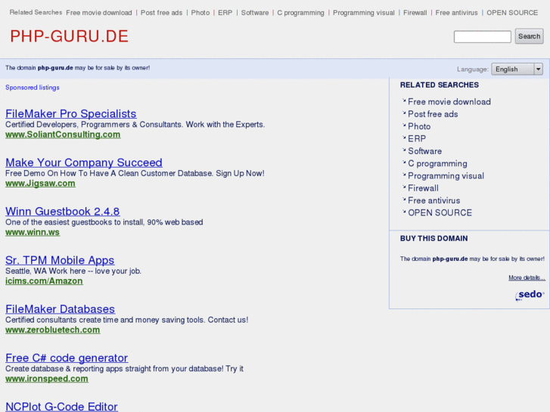Click the arrow icon beside sidebar Free movie download
The image size is (550, 412).
(404, 101)
